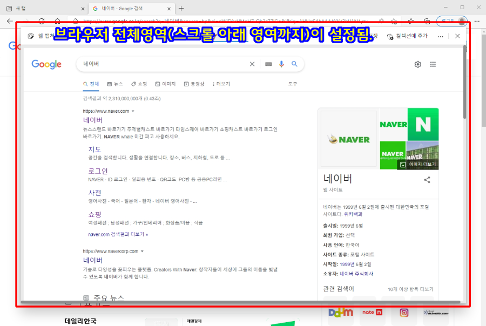Open the Daum shortcut tile in background page
The height and width of the screenshot is (326, 486).
tap(341, 313)
